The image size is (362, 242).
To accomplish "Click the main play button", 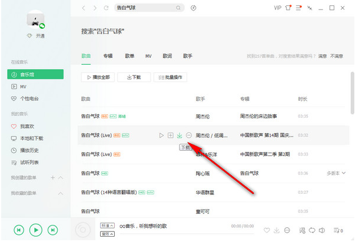I will pos(36,230).
